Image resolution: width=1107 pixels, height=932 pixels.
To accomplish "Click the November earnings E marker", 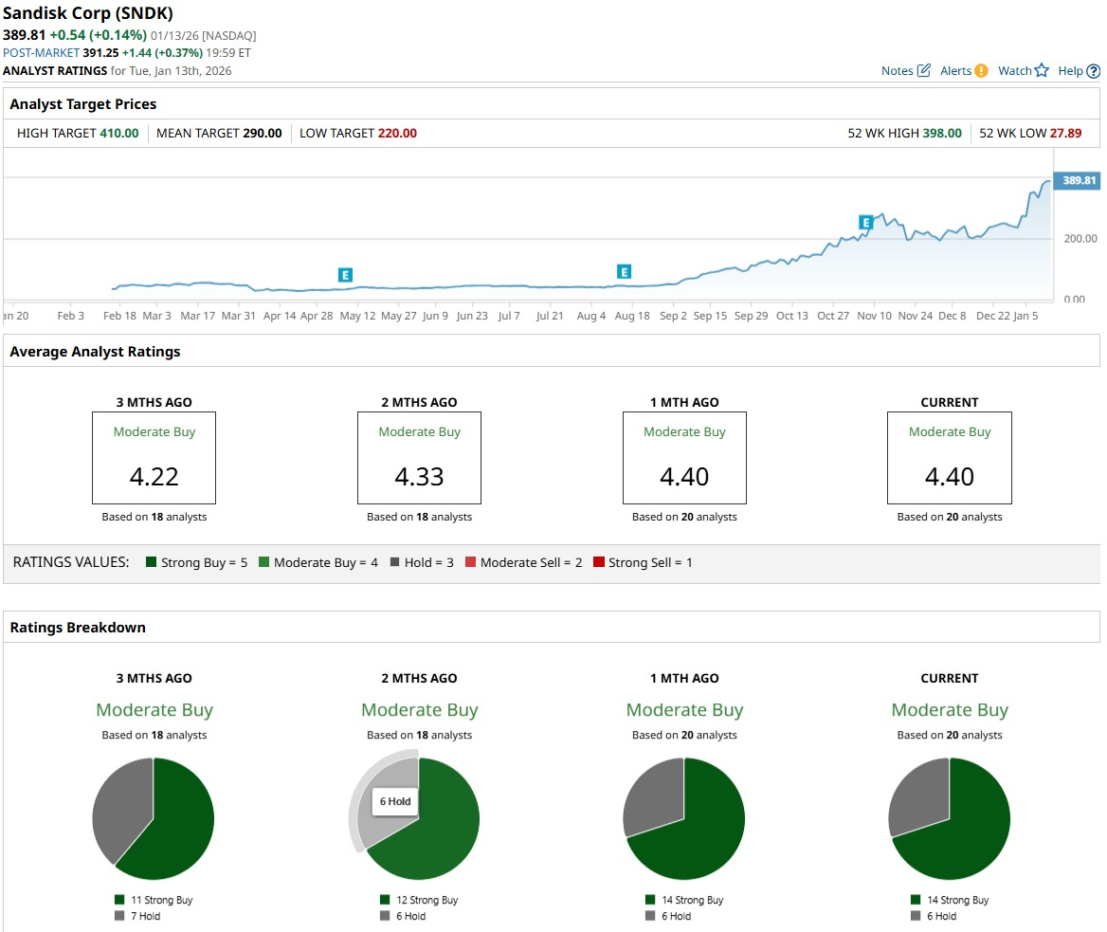I will [865, 223].
